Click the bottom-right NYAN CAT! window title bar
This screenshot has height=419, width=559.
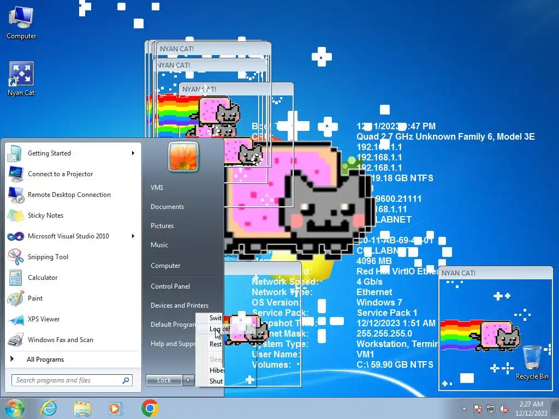(x=496, y=273)
